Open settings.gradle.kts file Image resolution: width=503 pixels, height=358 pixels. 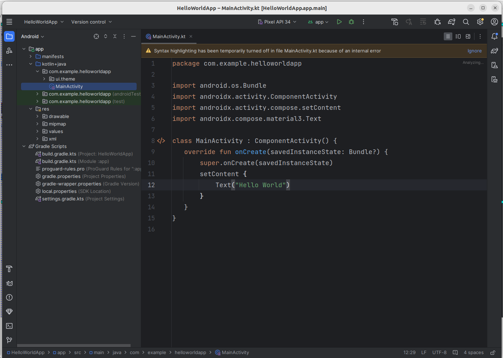(x=80, y=199)
